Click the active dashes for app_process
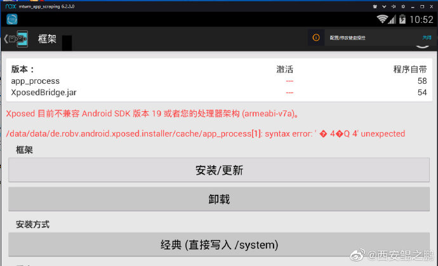This screenshot has width=438, height=266. click(289, 81)
